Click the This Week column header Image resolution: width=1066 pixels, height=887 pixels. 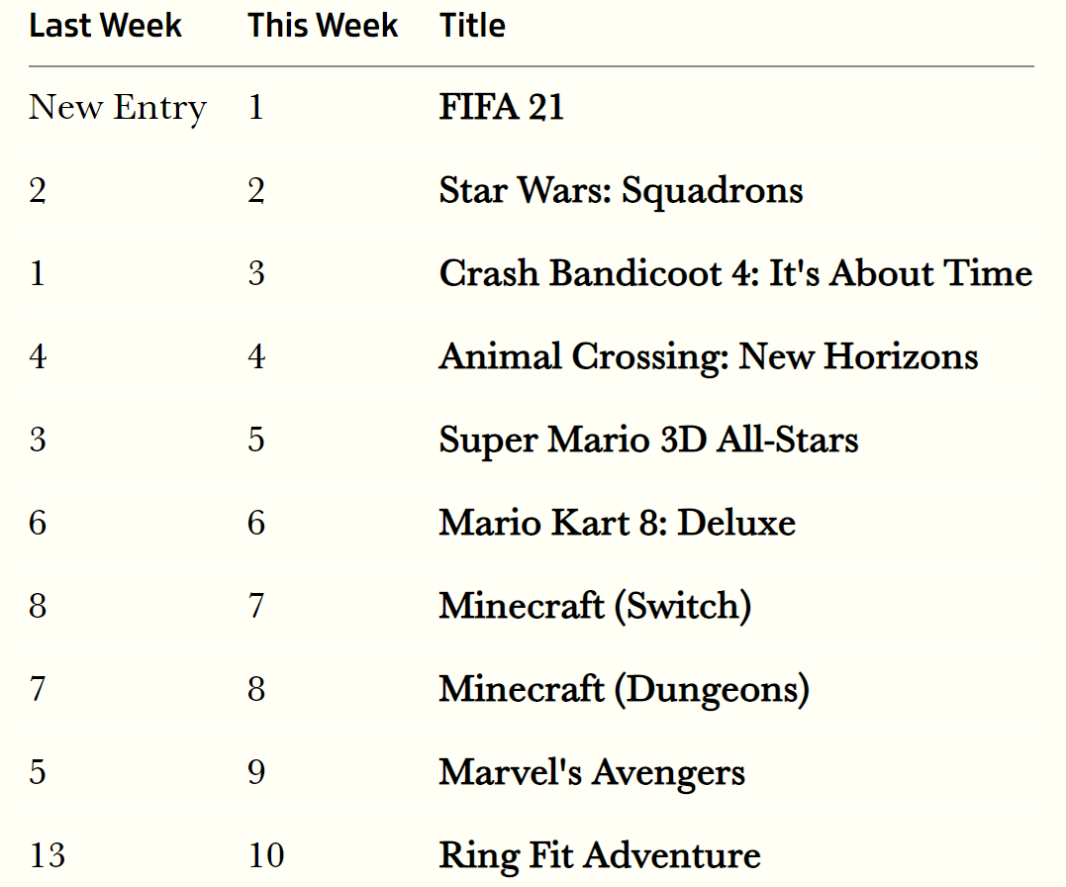[323, 26]
